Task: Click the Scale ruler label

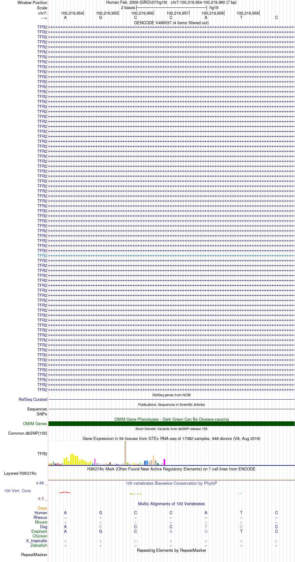Action: (42, 8)
